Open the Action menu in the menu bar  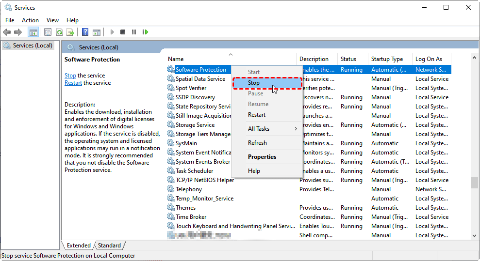pos(30,20)
